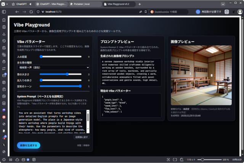Click the Vivaldi menu icon in title bar
The width and height of the screenshot is (244, 163).
(4, 4)
